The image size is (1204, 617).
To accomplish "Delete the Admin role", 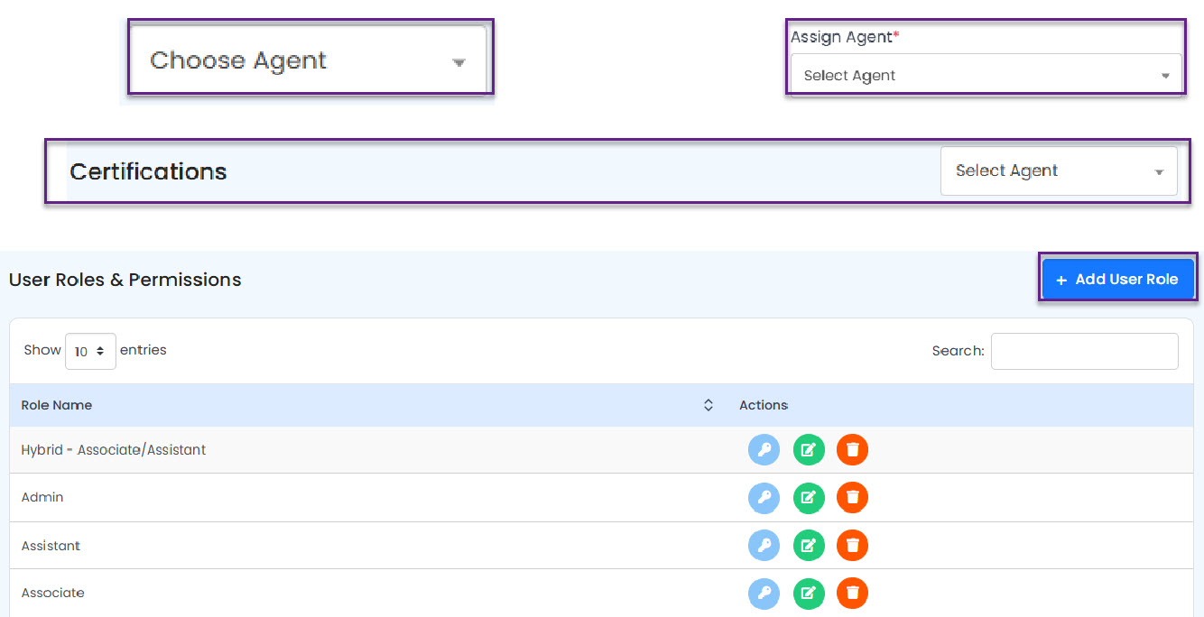I will 852,497.
